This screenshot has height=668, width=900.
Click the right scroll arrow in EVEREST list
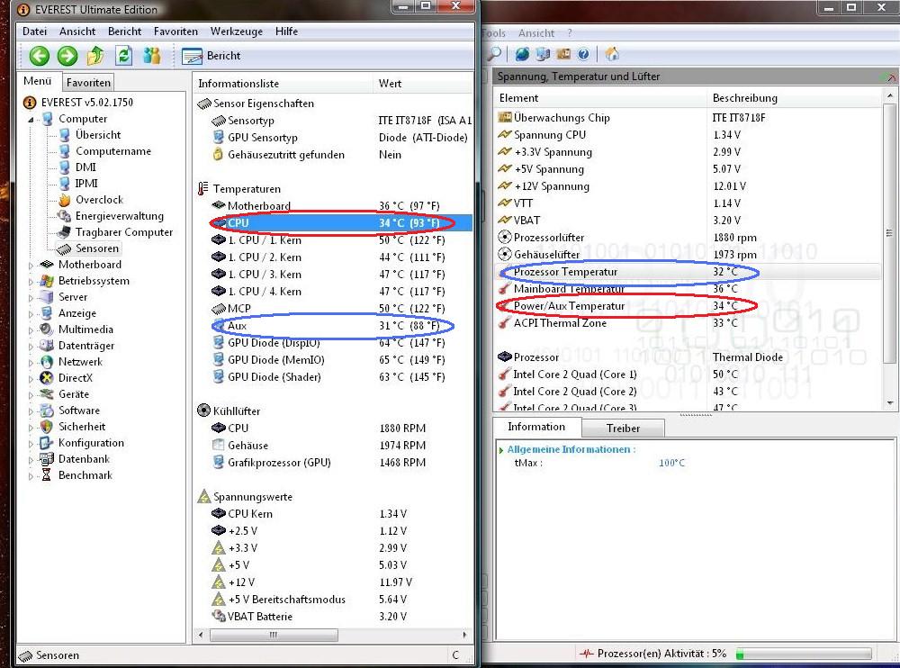click(464, 635)
